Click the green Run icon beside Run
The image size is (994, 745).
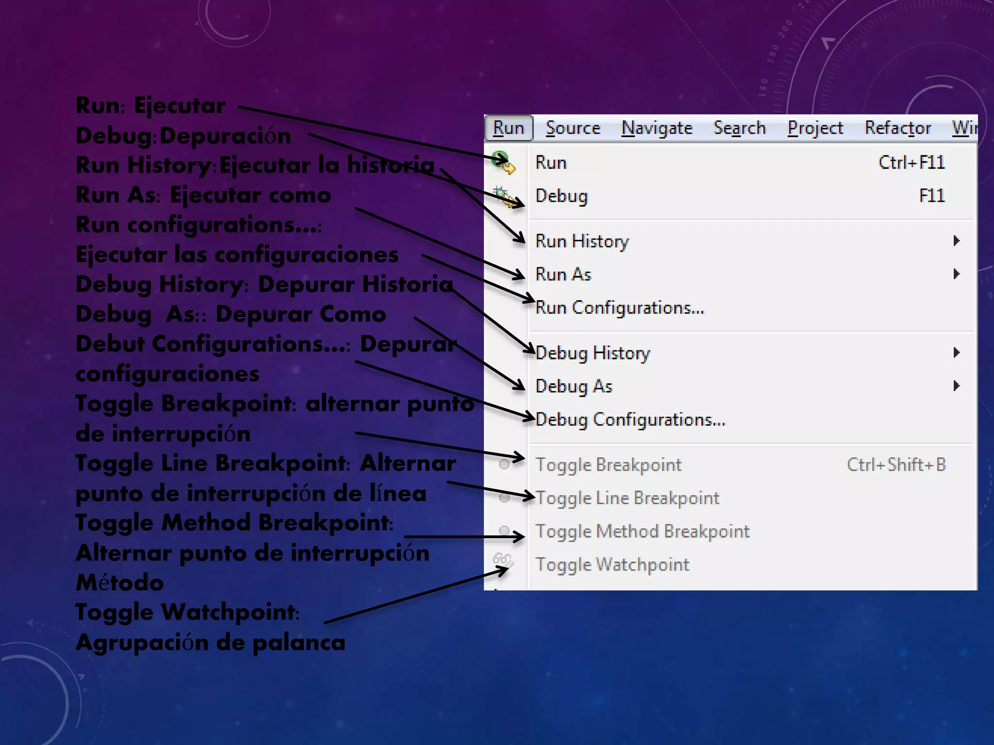[x=503, y=162]
